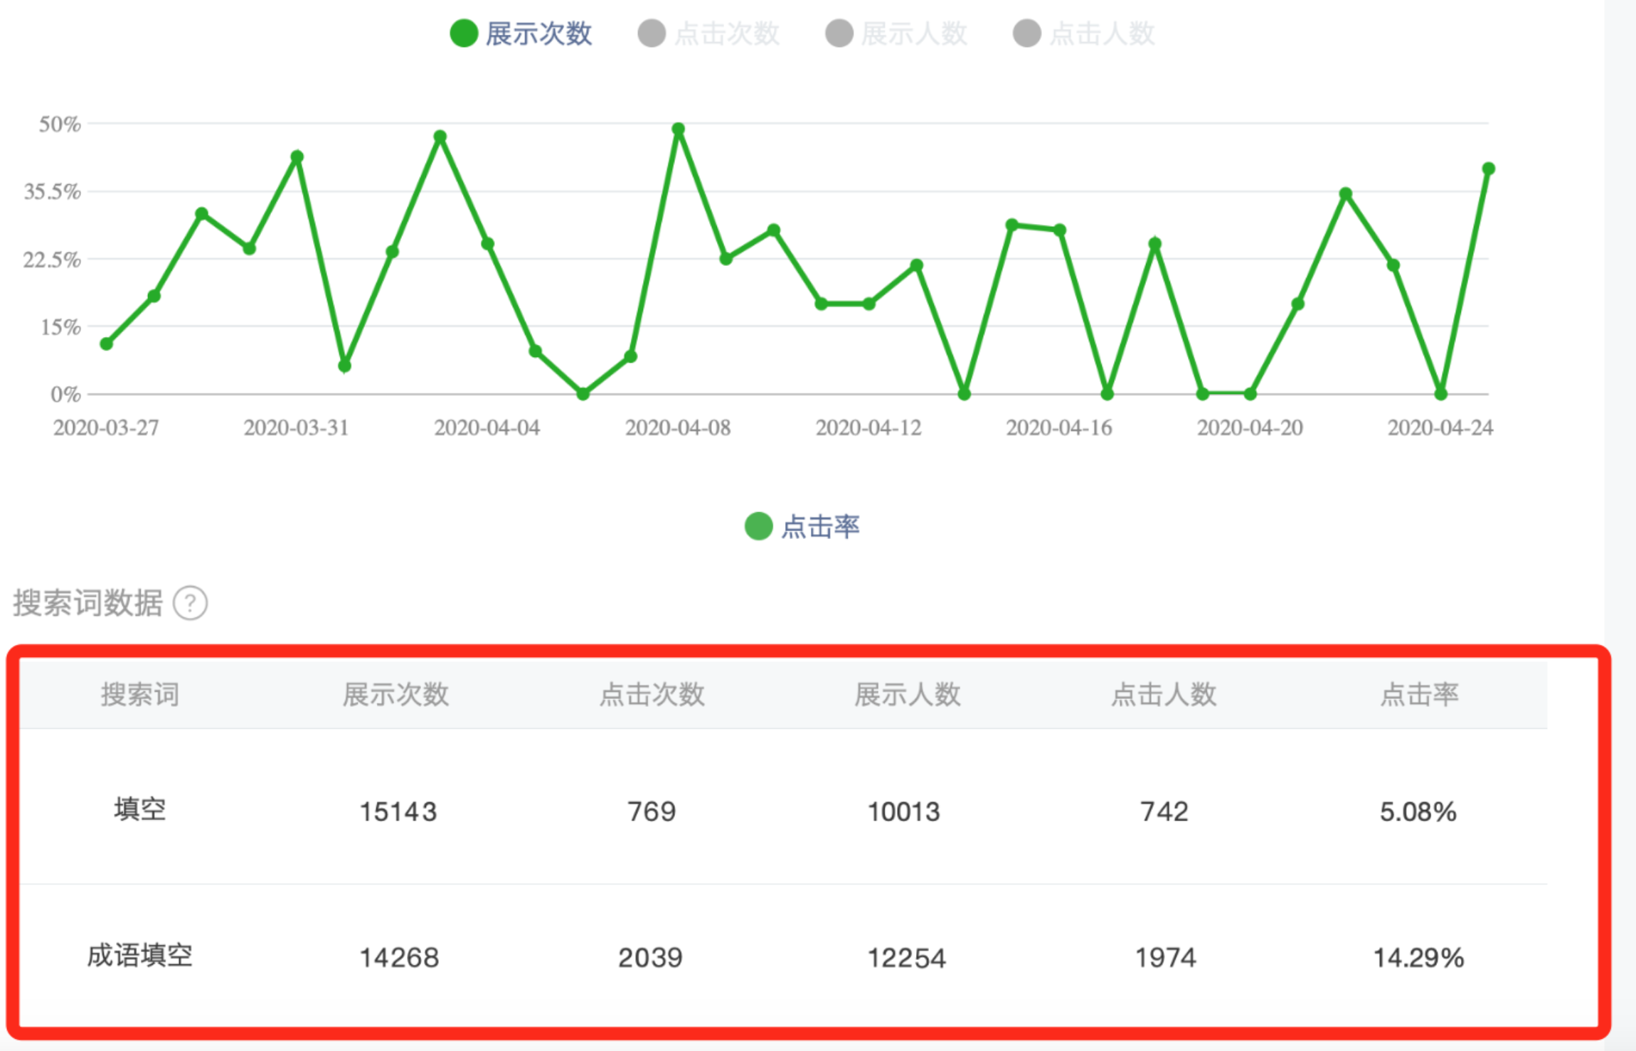The height and width of the screenshot is (1051, 1636).
Task: Enable the 点击人数 legend series
Action: point(1101,33)
